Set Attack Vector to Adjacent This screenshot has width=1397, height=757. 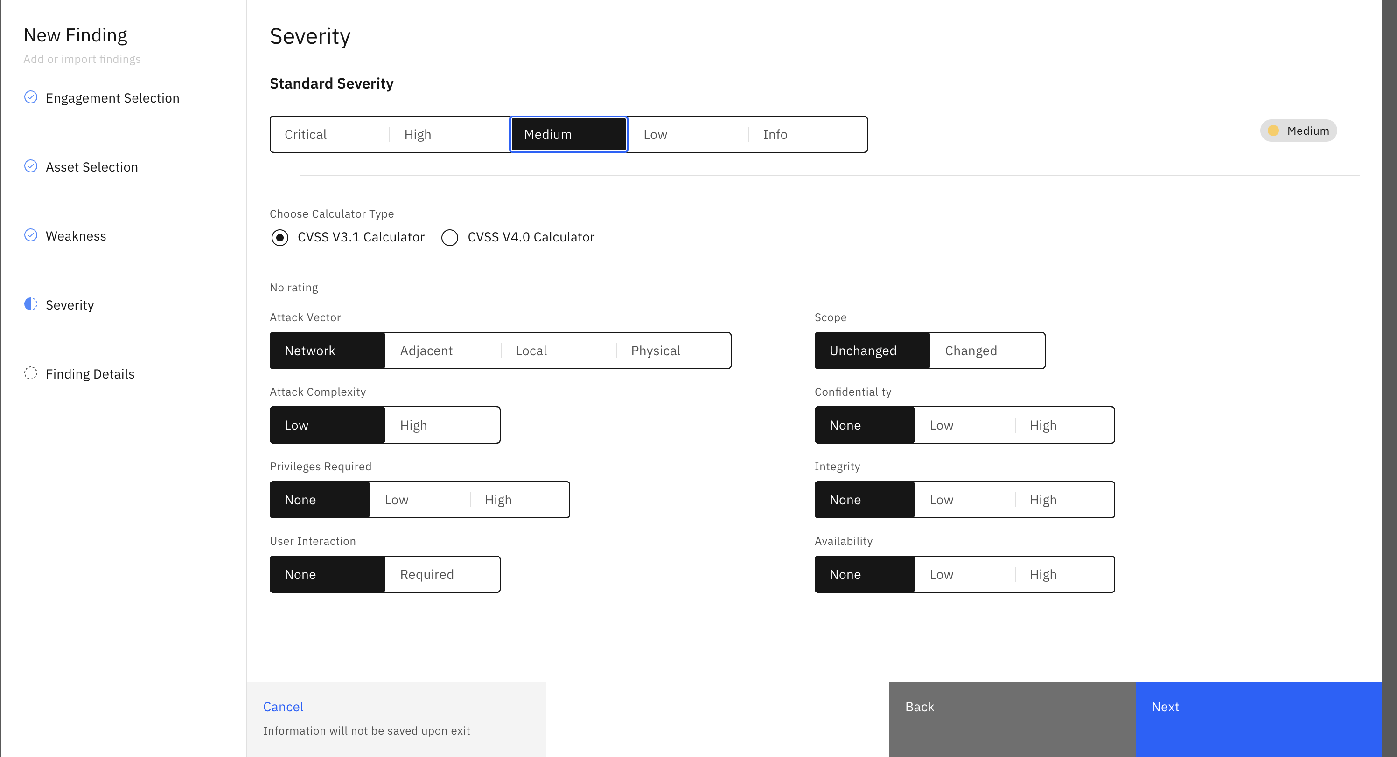[x=442, y=351]
